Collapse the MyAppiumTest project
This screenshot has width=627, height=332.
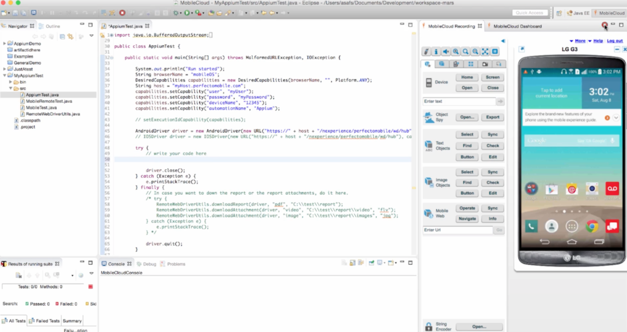tap(4, 75)
